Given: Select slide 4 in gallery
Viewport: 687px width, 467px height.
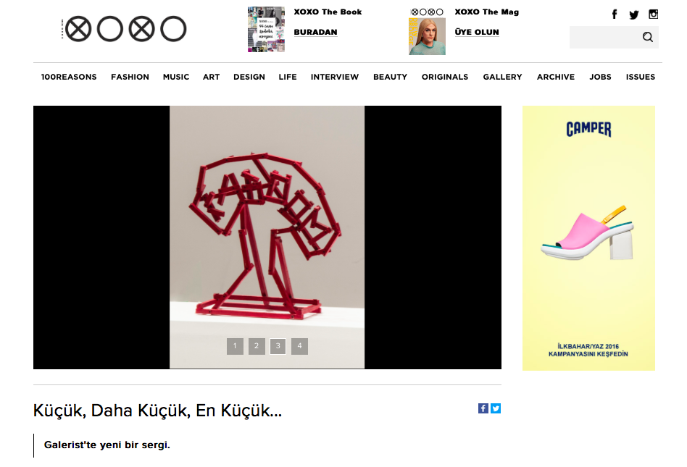Looking at the screenshot, I should coord(300,346).
